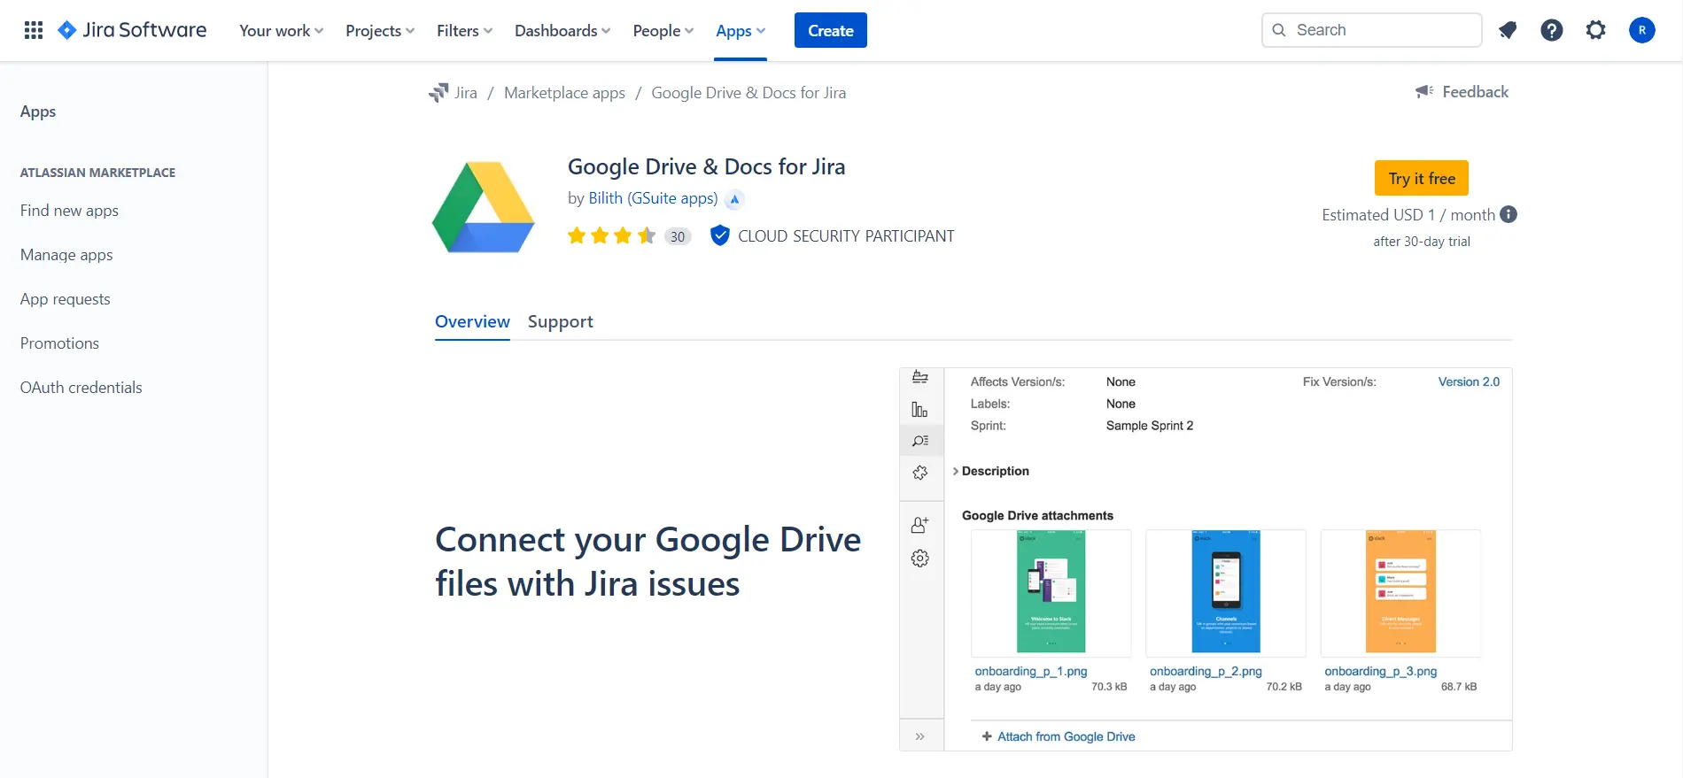This screenshot has height=778, width=1683.
Task: Click the Feedback link text
Action: click(1475, 92)
